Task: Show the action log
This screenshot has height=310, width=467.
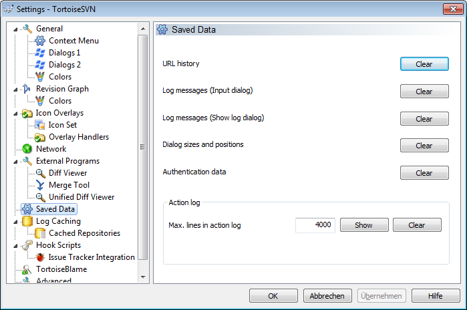Action: 364,225
